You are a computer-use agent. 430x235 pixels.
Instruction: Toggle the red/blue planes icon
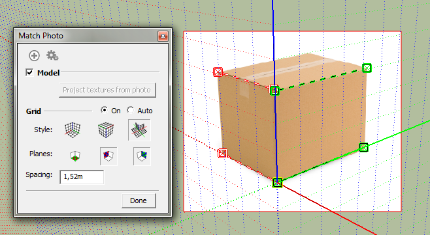[108, 156]
